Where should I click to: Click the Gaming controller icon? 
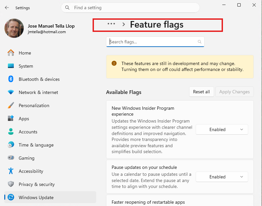pyautogui.click(x=11, y=158)
